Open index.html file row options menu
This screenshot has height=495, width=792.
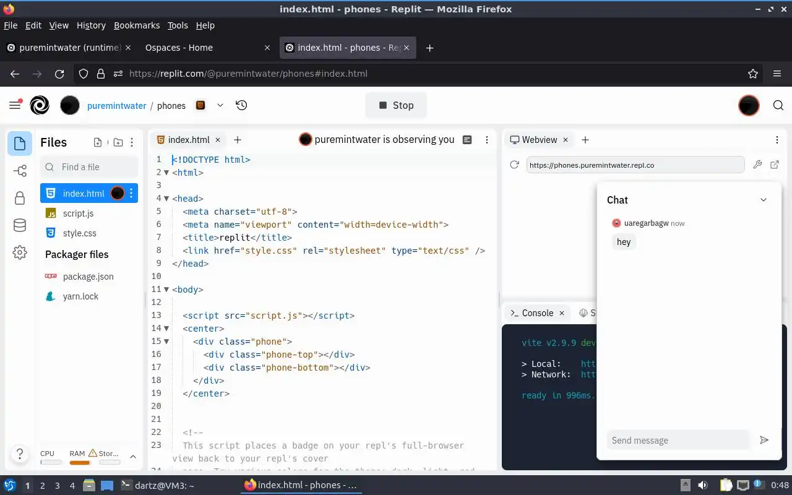131,194
